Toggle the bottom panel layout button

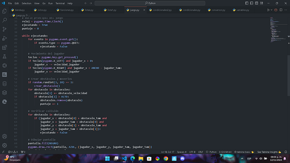coord(252,3)
